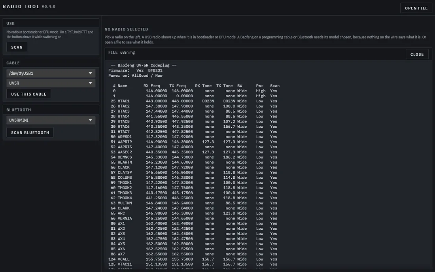The height and width of the screenshot is (272, 435).
Task: Select channel 51 WAPRIR row
Action: 194,142
